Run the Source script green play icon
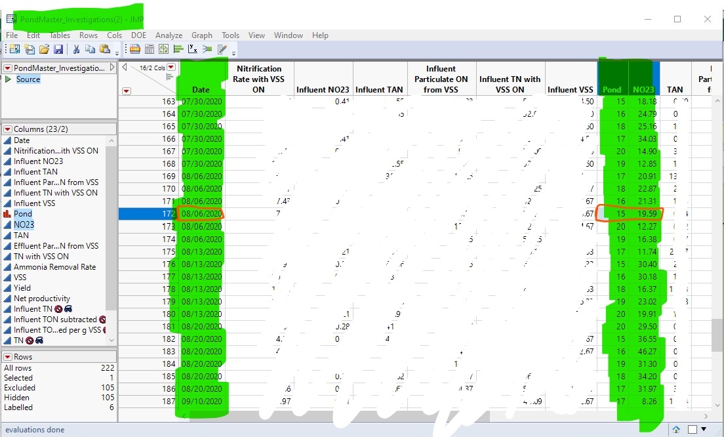Image resolution: width=724 pixels, height=437 pixels. point(9,79)
